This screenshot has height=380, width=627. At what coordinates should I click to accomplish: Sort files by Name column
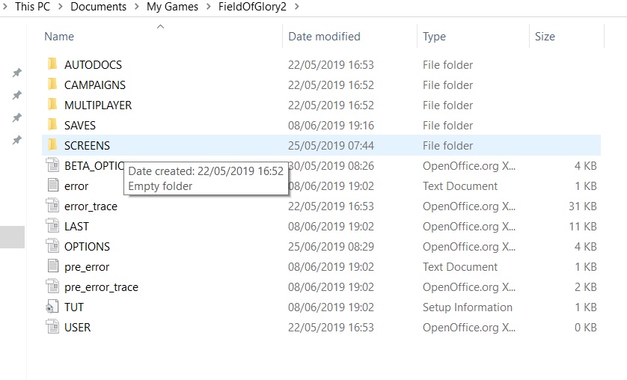(x=59, y=37)
